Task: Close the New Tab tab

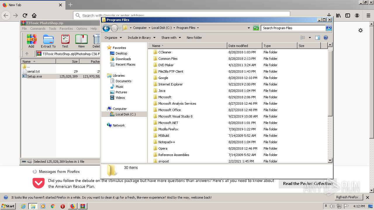Action: coord(60,5)
